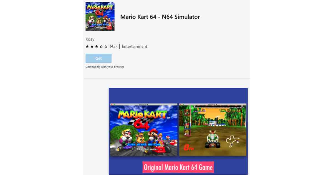This screenshot has height=175, width=333.
Task: Open the Entertainment category link
Action: 135,46
